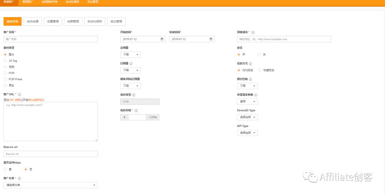Switch to the 流量管理 tab
Screen dimensions: 385x194
click(53, 21)
